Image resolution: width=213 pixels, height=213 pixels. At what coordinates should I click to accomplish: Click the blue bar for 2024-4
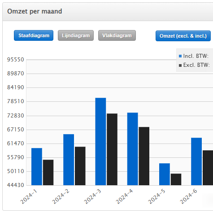133,149
